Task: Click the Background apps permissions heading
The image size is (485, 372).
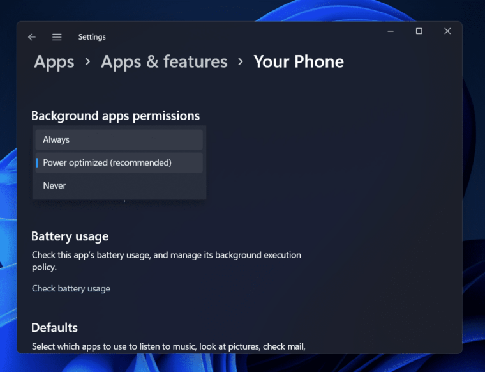Action: pyautogui.click(x=116, y=116)
